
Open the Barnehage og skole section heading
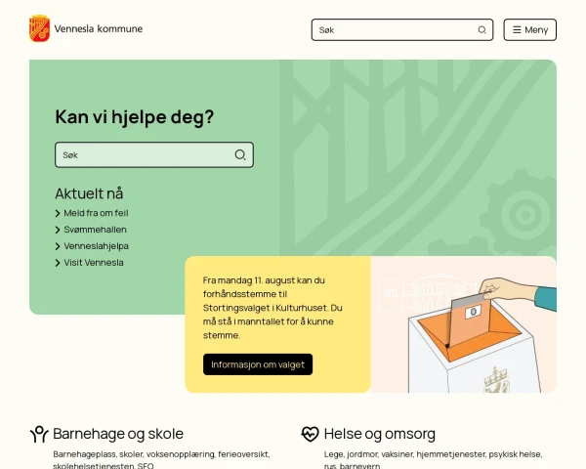tap(118, 434)
